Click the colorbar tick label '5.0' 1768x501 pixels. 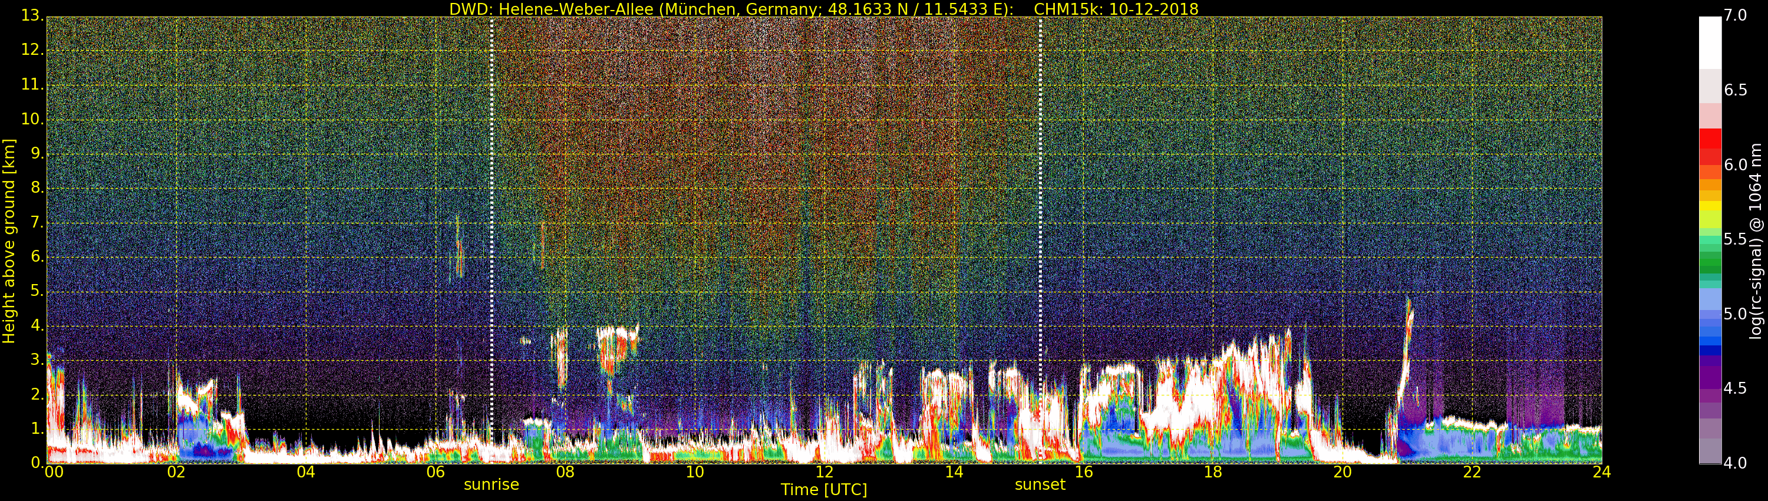click(1735, 314)
